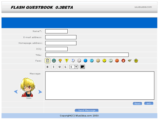Show previous avatar with left arrow
Screen dimensions: 159x120
click(16, 92)
